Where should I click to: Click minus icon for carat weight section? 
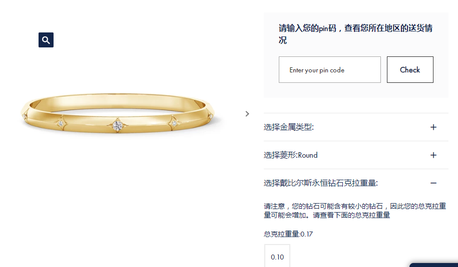pos(433,183)
